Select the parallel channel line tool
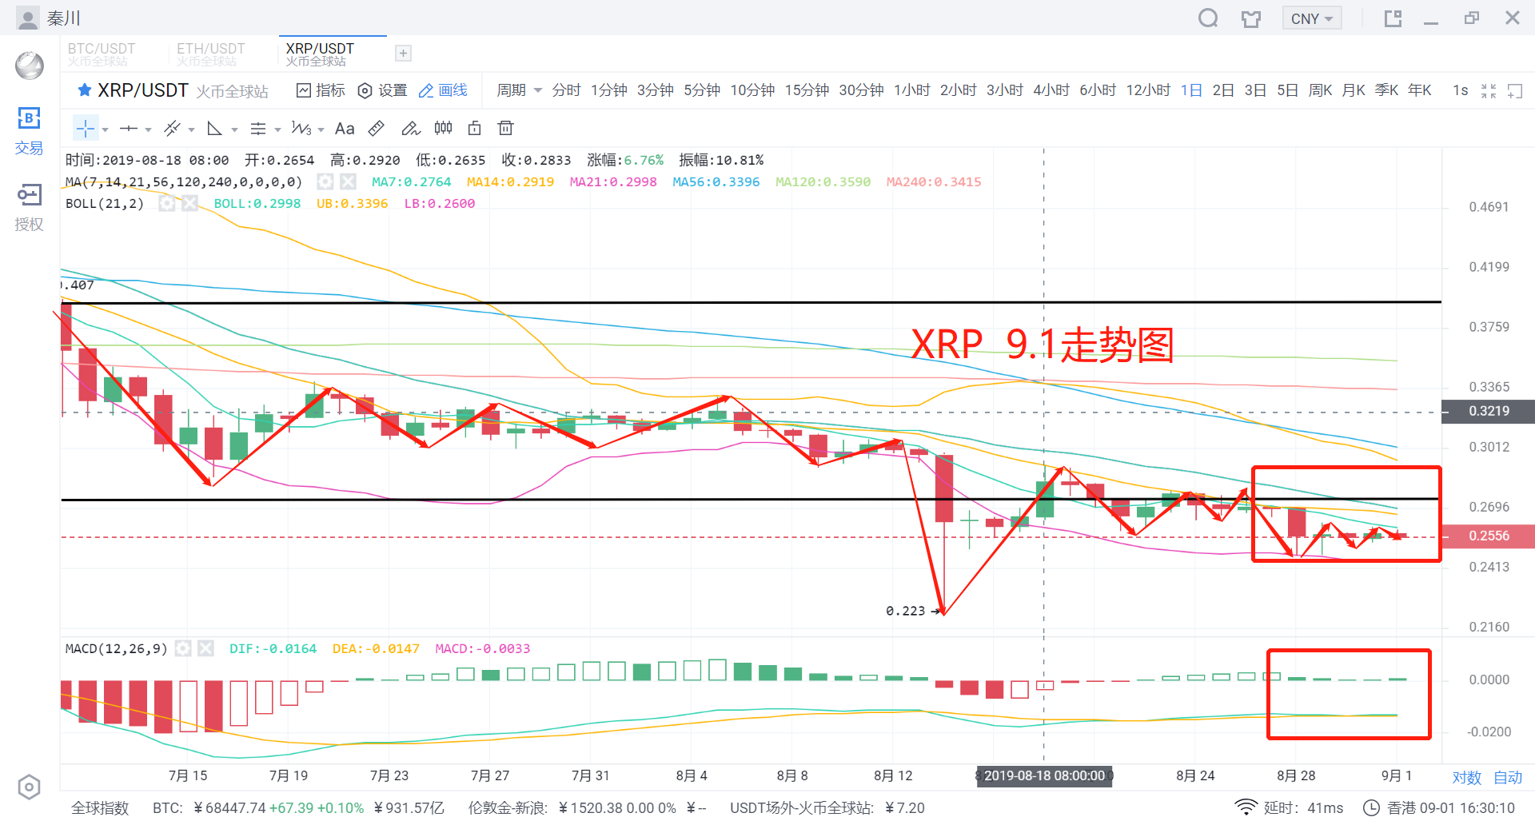Viewport: 1535px width, 825px height. coord(172,129)
